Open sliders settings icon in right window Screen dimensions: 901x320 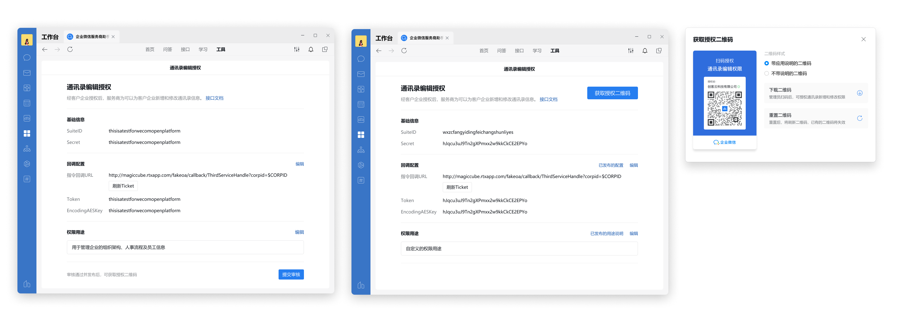point(631,51)
